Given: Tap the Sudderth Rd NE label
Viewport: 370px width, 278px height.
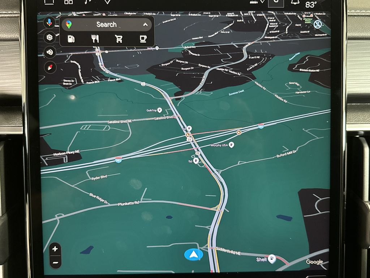Looking at the screenshot, I should click(x=228, y=252).
